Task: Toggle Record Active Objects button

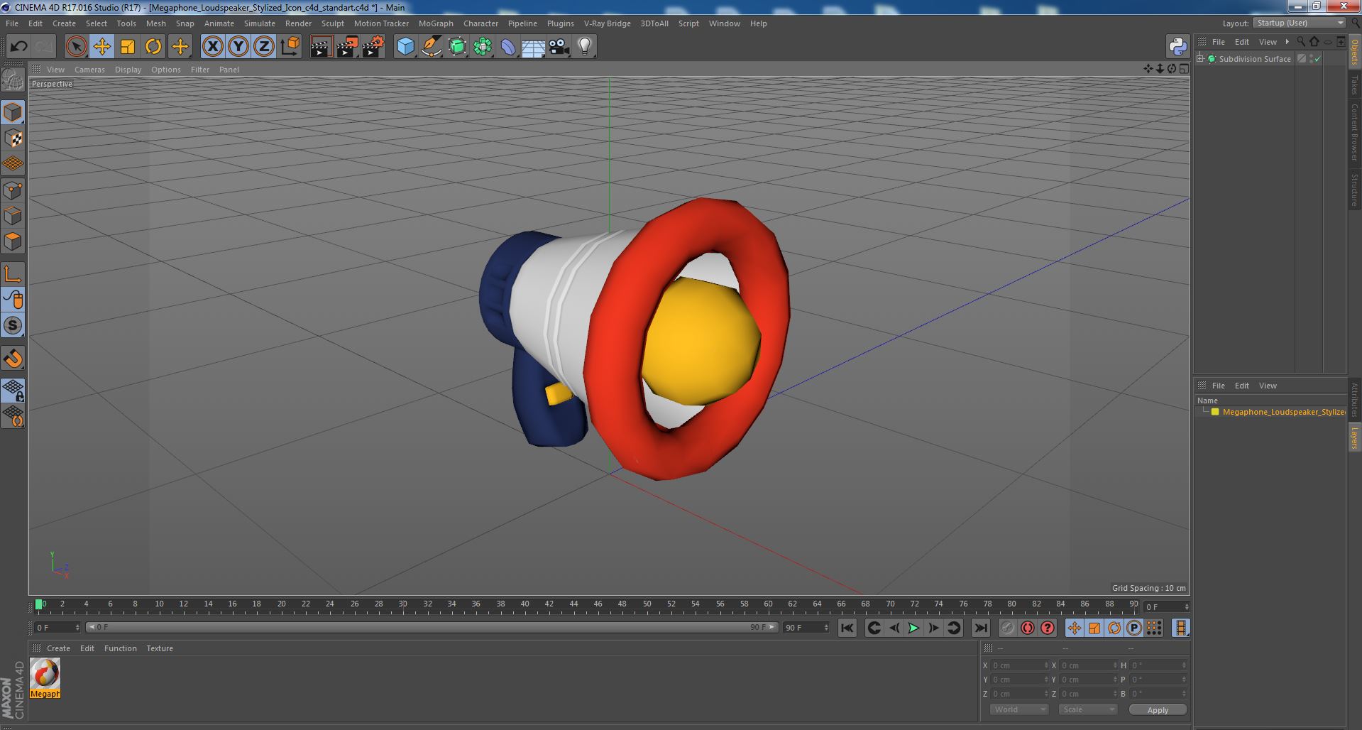Action: click(x=1007, y=628)
